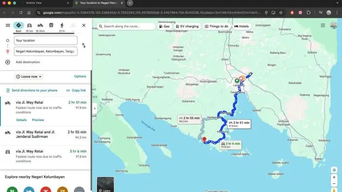Collapse the side panel arrow

point(94,108)
